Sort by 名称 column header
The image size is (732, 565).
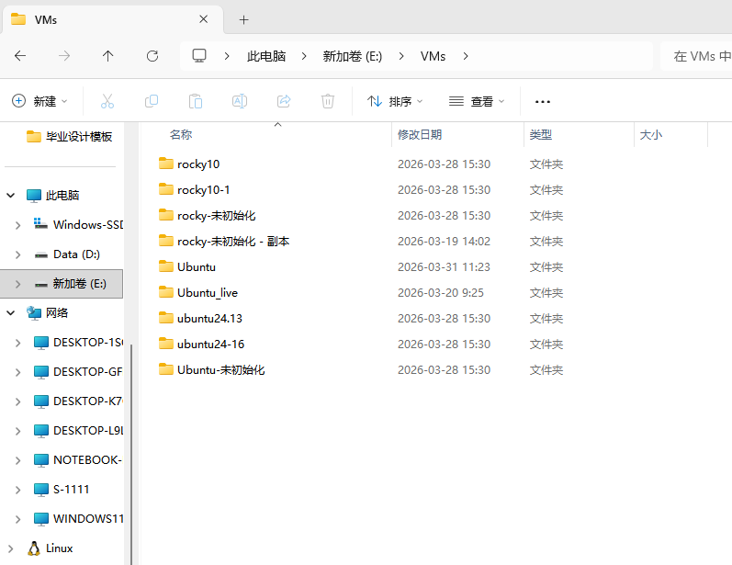tap(181, 134)
